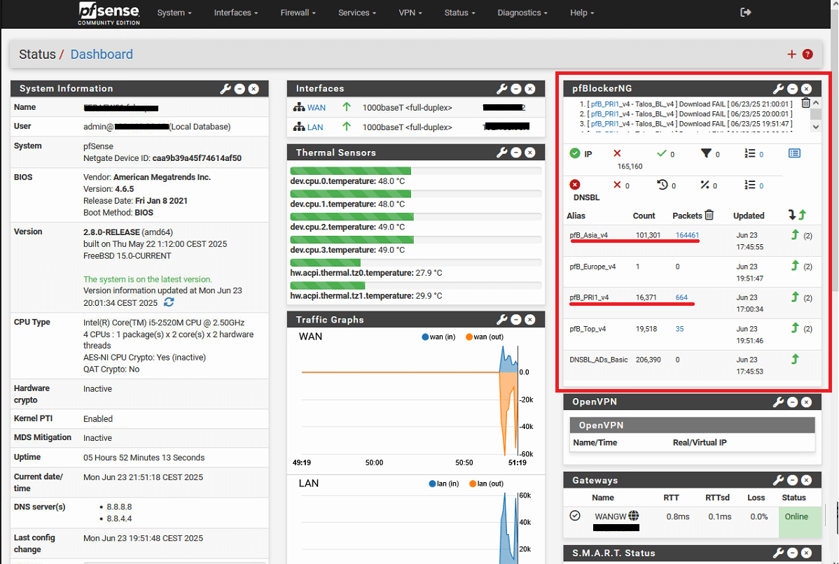Open the System dropdown menu
This screenshot has height=564, width=839.
174,13
